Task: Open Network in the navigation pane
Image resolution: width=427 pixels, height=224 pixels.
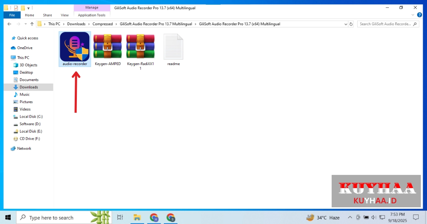Action: [x=21, y=148]
